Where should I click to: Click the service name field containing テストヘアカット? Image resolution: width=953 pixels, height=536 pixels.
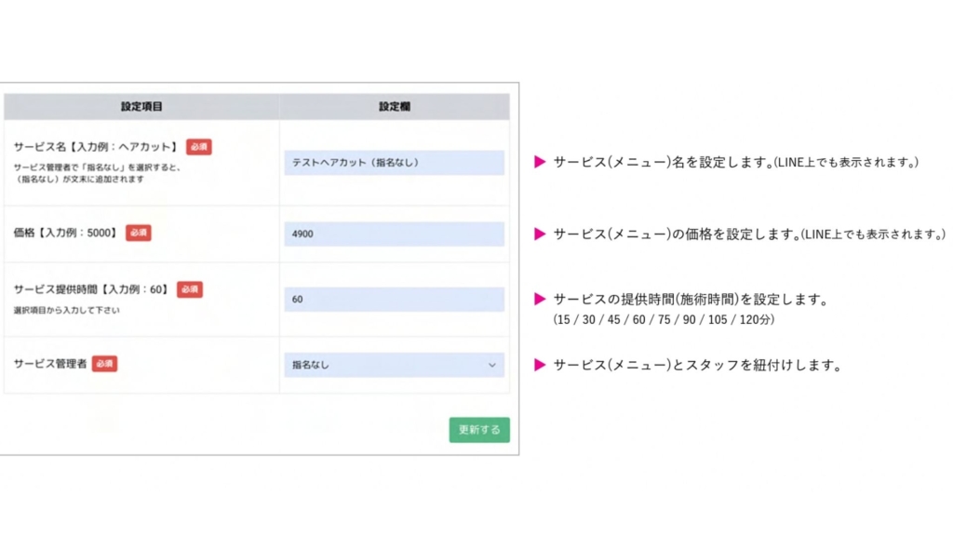pos(394,163)
